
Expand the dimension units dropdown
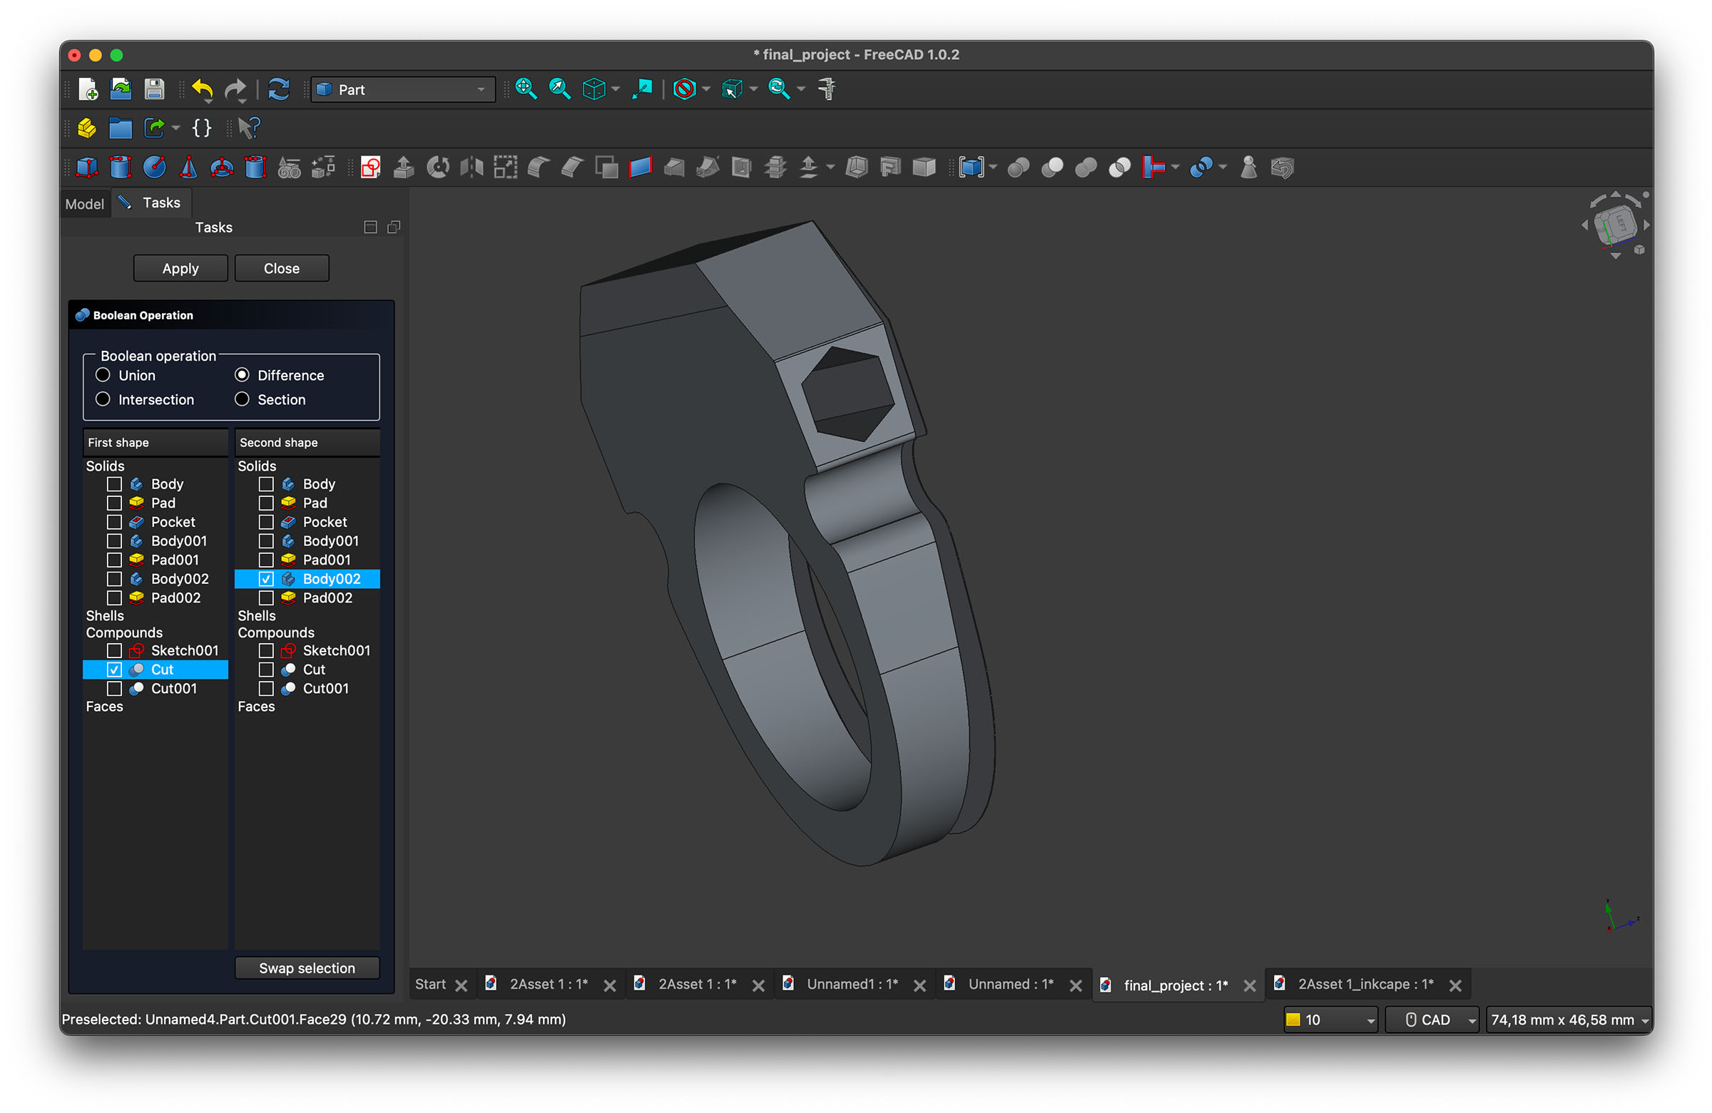pyautogui.click(x=1569, y=1020)
